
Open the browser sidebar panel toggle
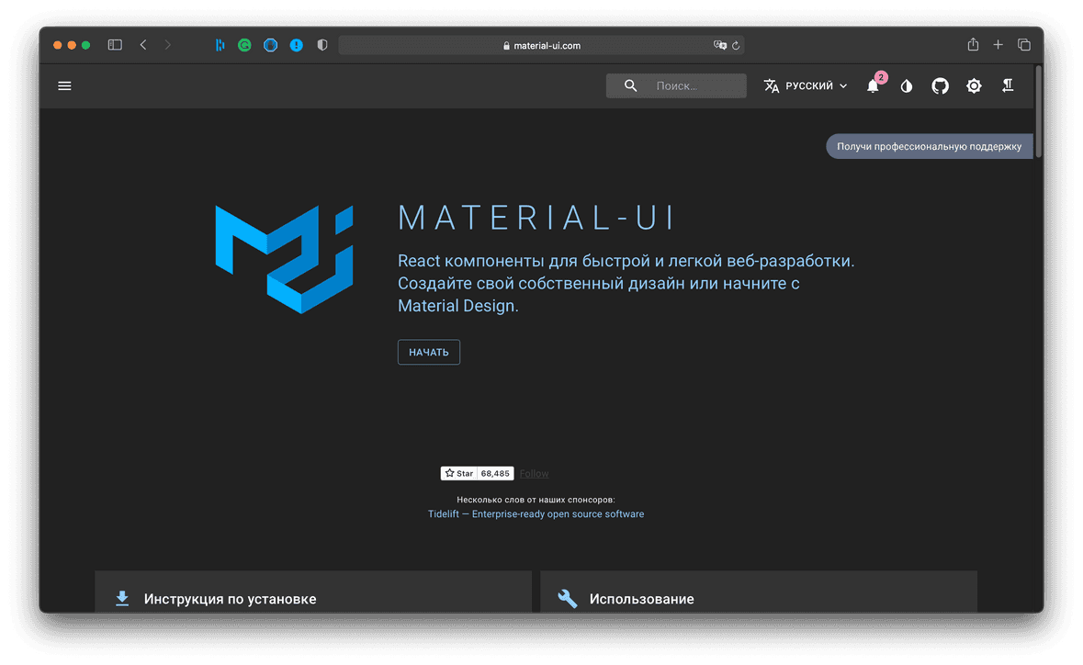click(114, 44)
